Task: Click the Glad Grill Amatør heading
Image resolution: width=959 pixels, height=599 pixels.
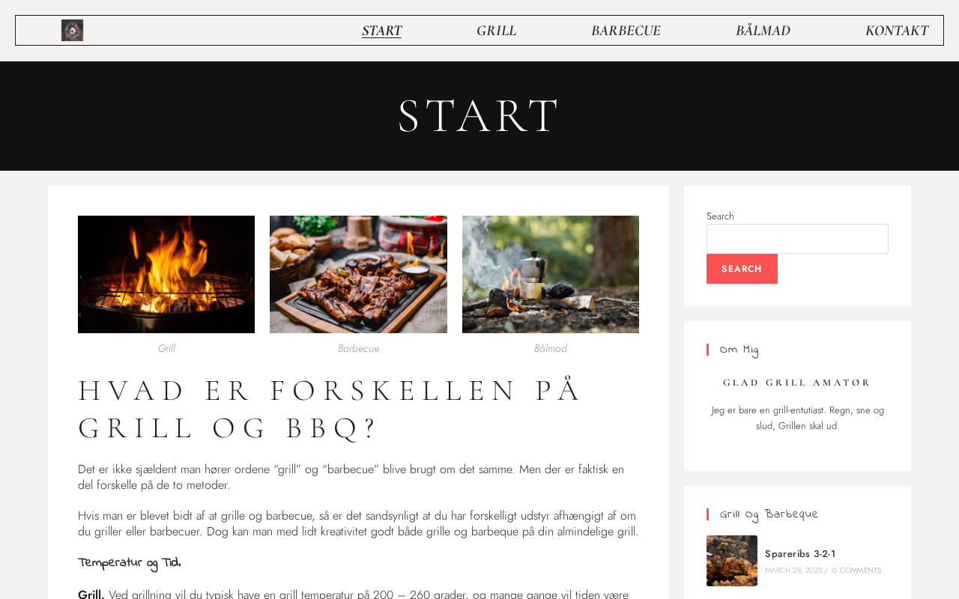Action: (797, 383)
